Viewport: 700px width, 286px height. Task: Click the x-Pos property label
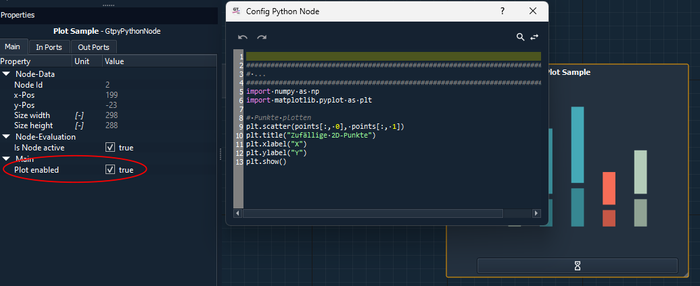[24, 95]
